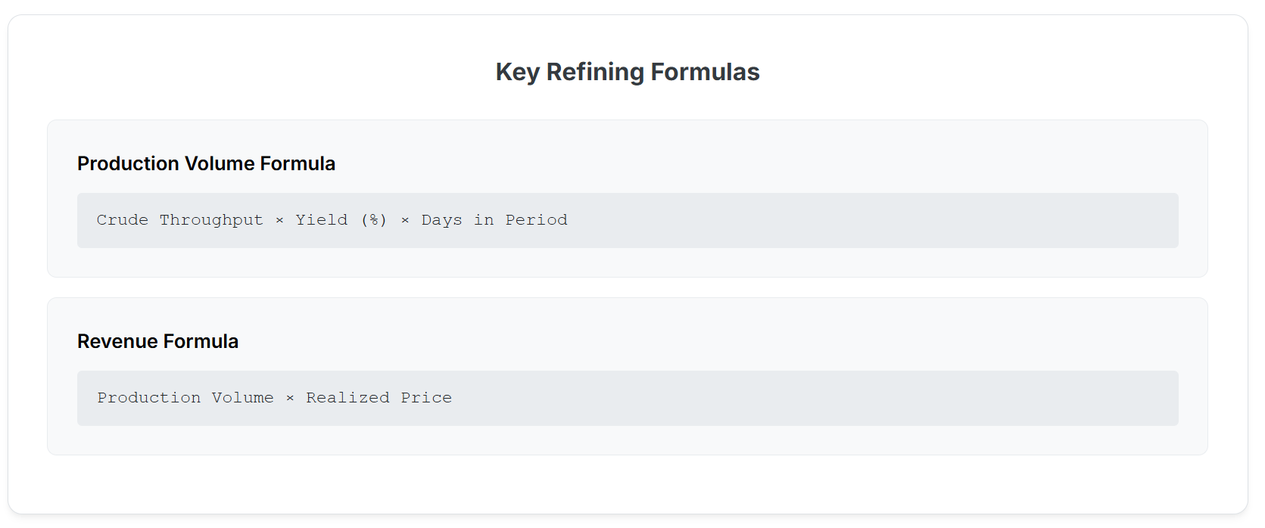Click the multiplication sign after Throughput
1265x528 pixels.
[x=279, y=220]
